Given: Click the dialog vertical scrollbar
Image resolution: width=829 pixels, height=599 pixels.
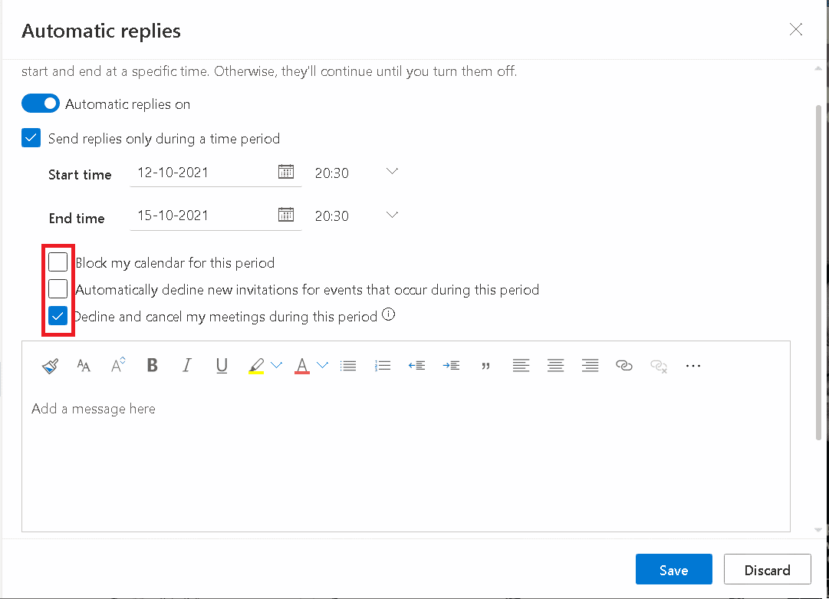Looking at the screenshot, I should click(818, 272).
